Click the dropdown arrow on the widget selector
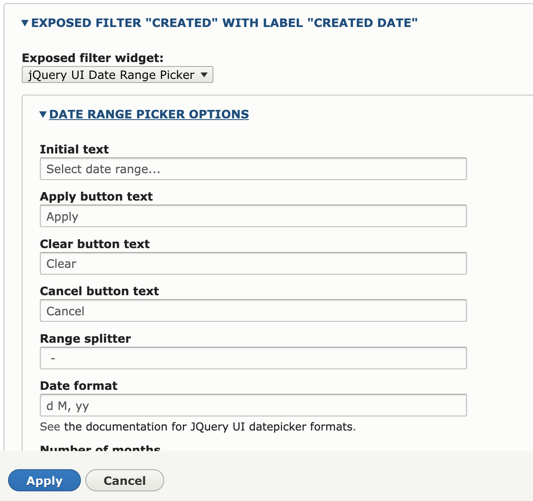 204,75
